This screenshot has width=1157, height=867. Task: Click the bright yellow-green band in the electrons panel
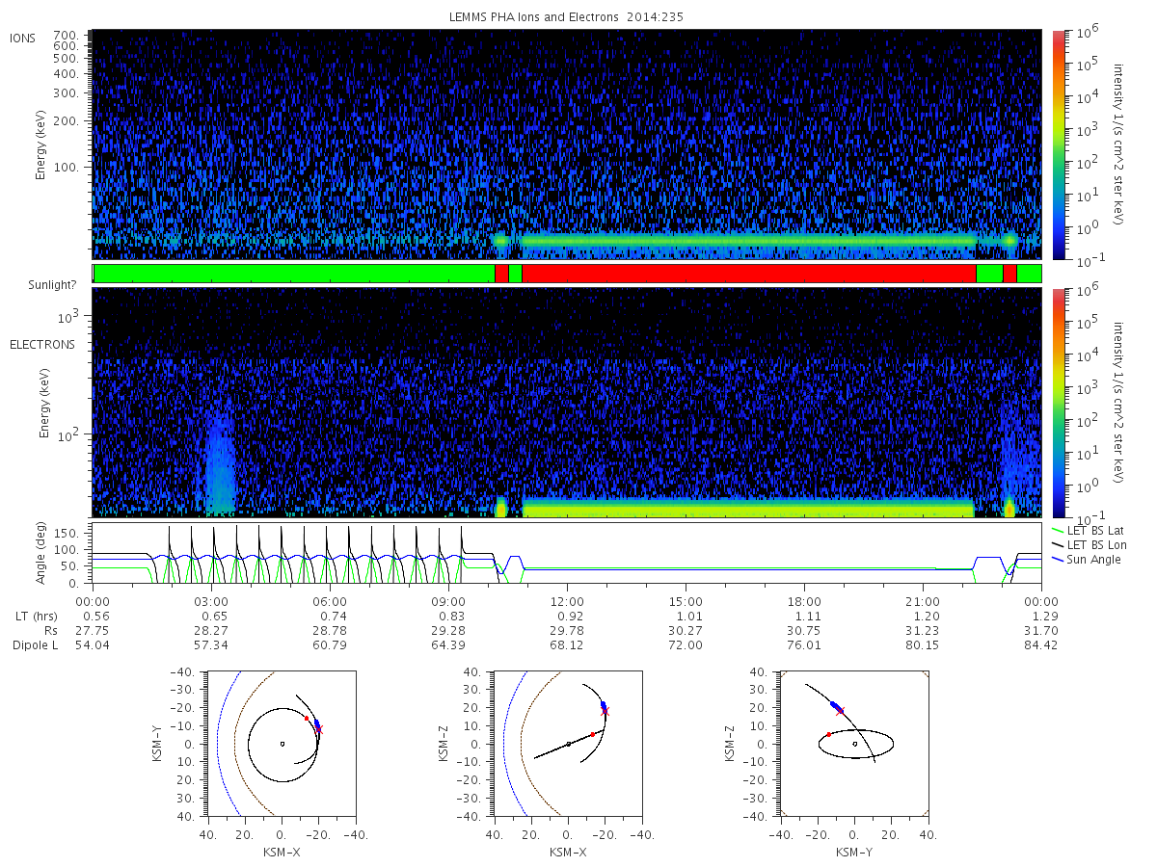click(x=748, y=508)
